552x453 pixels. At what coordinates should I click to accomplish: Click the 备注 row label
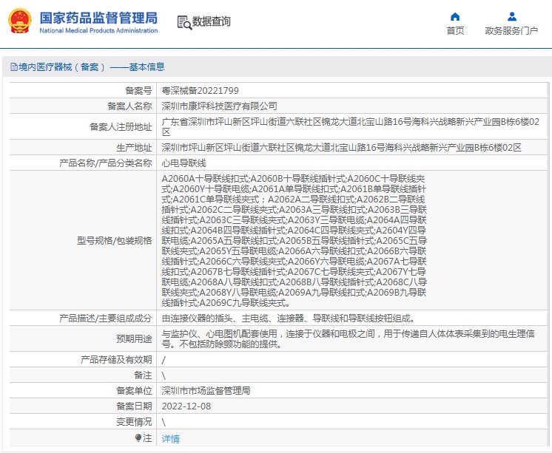point(143,375)
